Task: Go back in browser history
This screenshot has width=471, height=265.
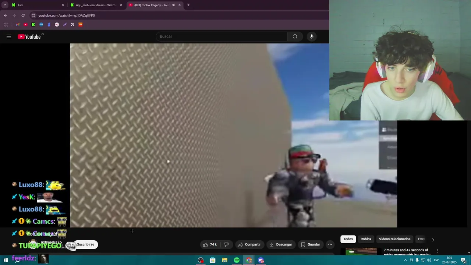Action: (x=5, y=15)
